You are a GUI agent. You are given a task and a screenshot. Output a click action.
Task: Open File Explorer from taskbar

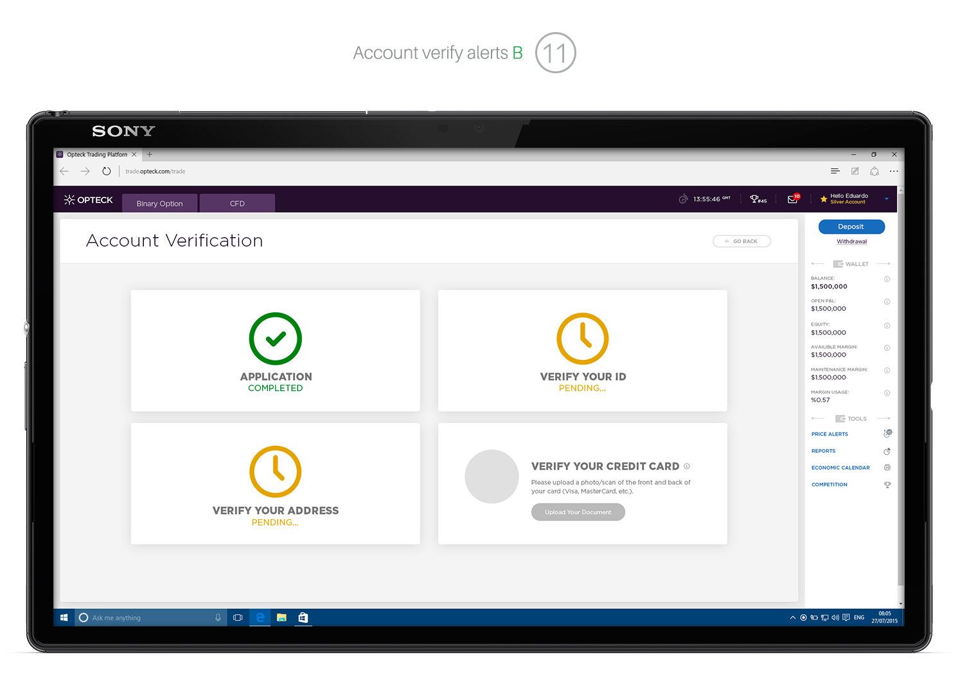pos(281,617)
